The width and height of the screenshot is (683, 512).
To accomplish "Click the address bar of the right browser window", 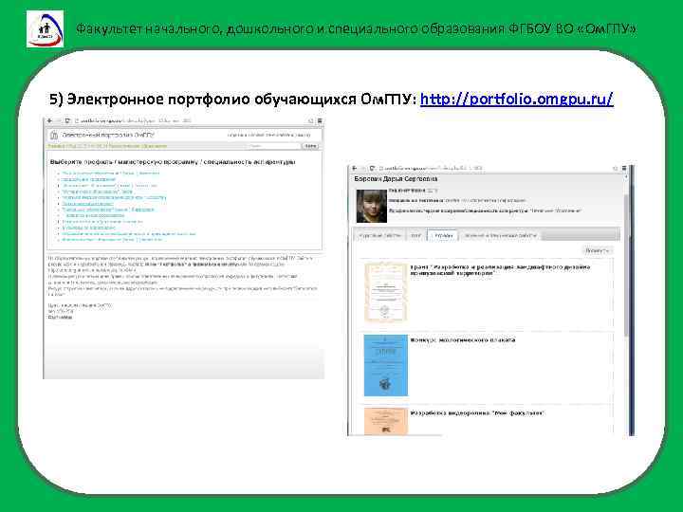I will click(x=494, y=168).
